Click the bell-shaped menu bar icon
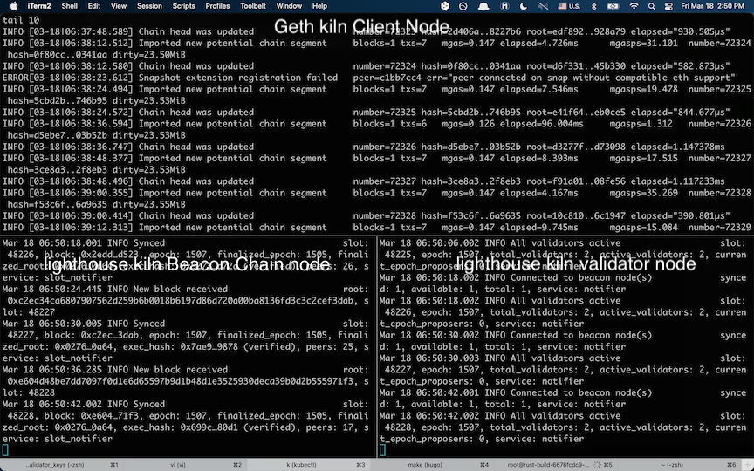Screen dimensions: 754x471 tap(483, 6)
